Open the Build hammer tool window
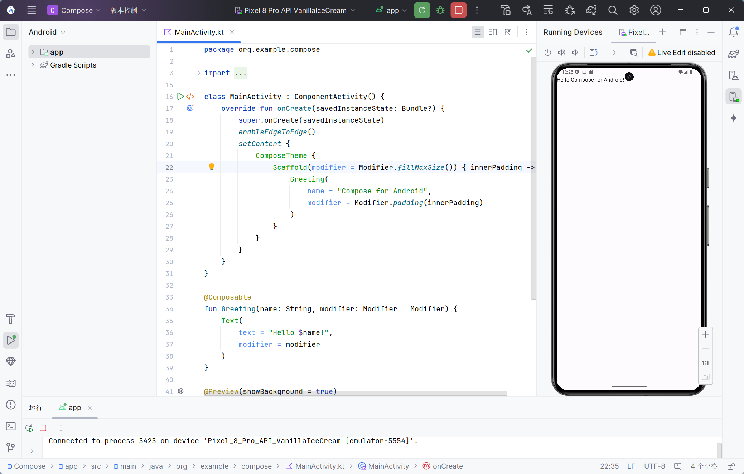 click(x=11, y=319)
